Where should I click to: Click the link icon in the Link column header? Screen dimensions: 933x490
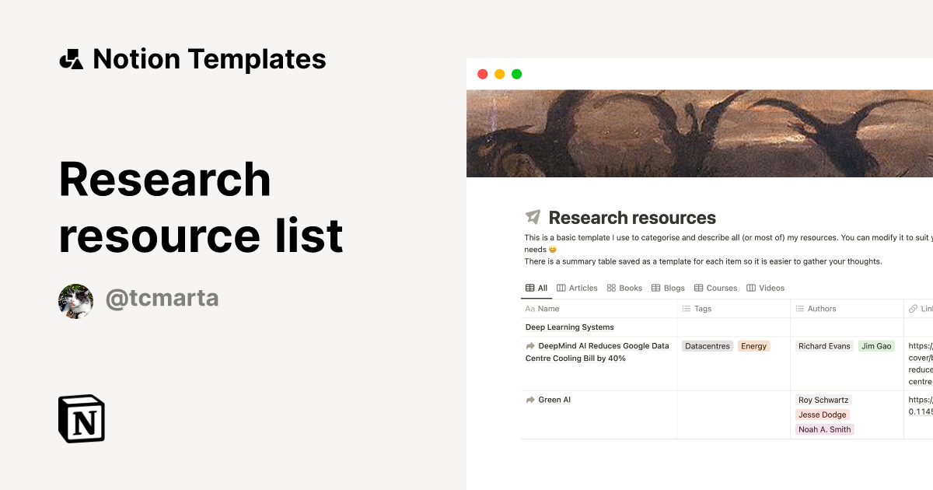coord(914,308)
